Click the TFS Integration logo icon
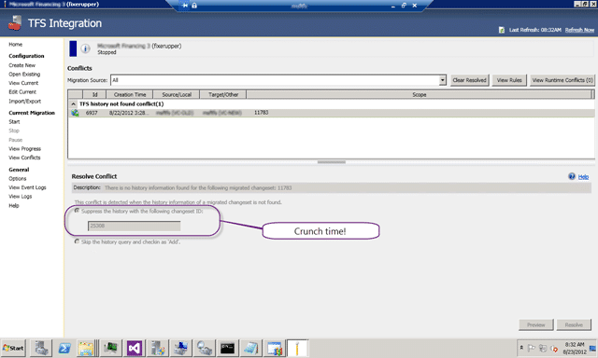Viewport: 598px width, 358px height. coord(15,23)
